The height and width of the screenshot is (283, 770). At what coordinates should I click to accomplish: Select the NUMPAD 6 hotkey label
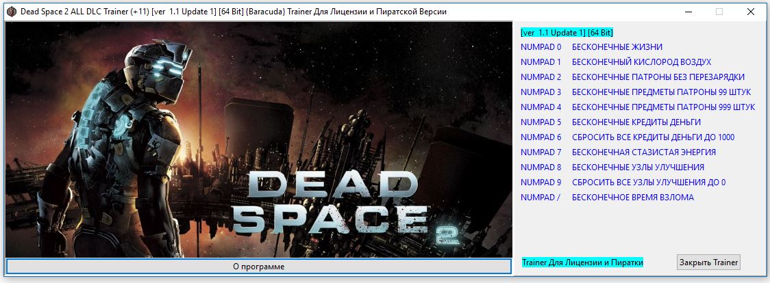(x=541, y=137)
